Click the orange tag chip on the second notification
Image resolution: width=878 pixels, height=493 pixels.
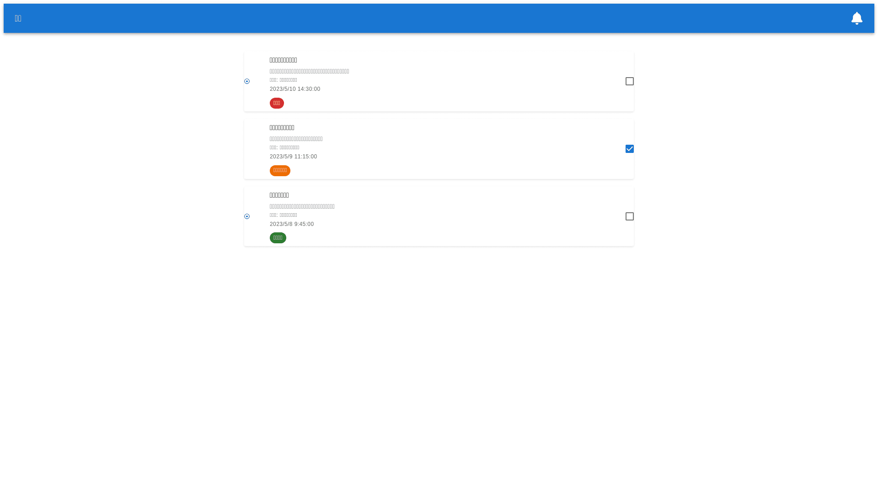(x=280, y=171)
